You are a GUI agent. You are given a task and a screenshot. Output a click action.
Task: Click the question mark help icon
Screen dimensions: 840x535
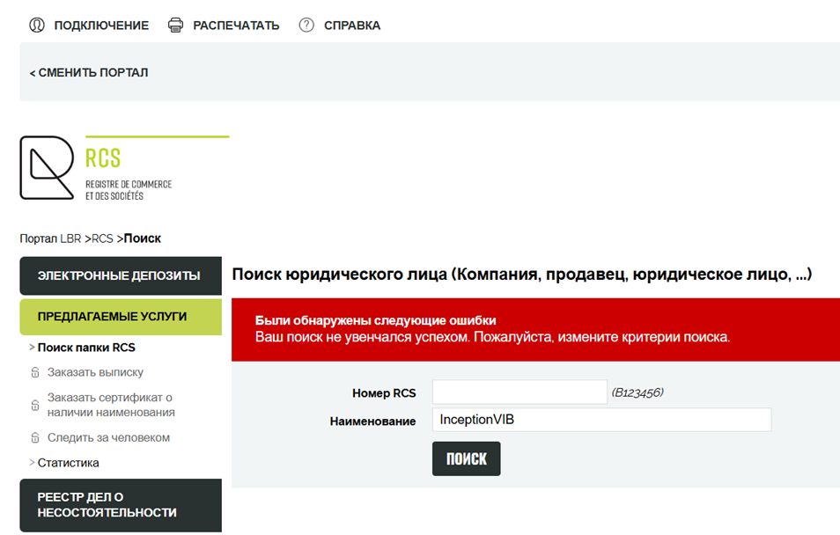(306, 26)
